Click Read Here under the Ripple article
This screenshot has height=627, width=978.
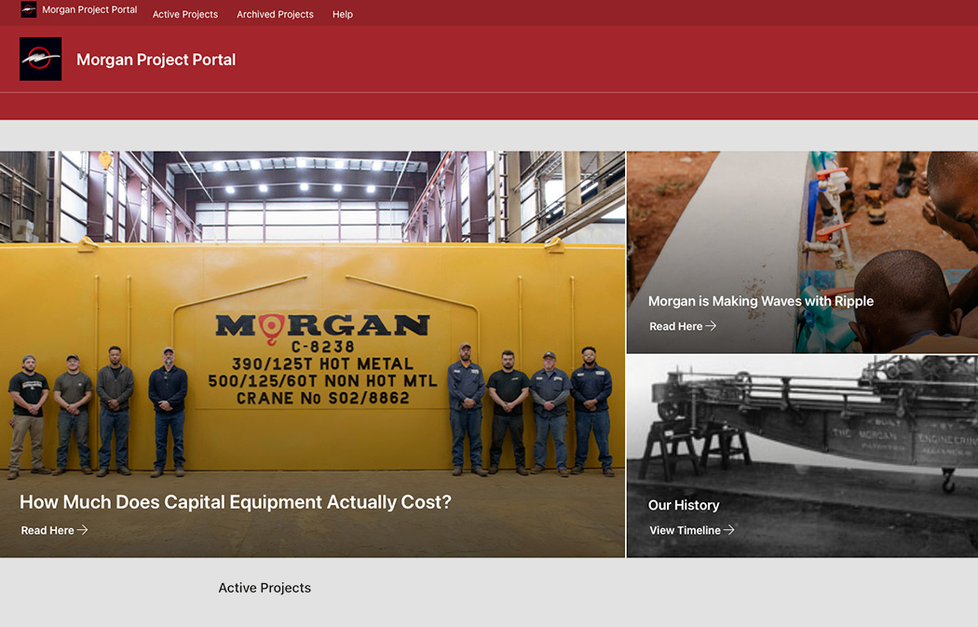click(x=683, y=326)
